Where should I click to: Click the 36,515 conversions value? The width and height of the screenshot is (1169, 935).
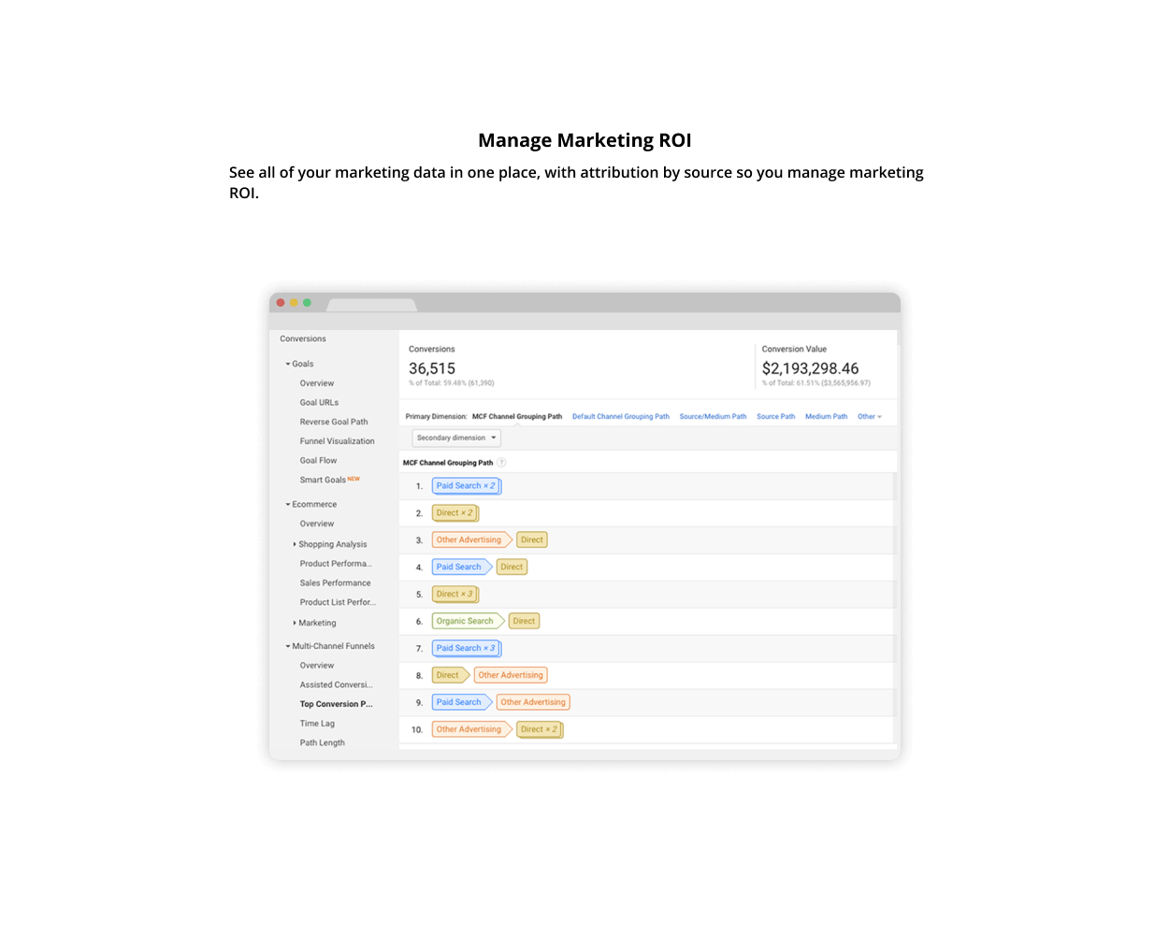click(x=432, y=369)
